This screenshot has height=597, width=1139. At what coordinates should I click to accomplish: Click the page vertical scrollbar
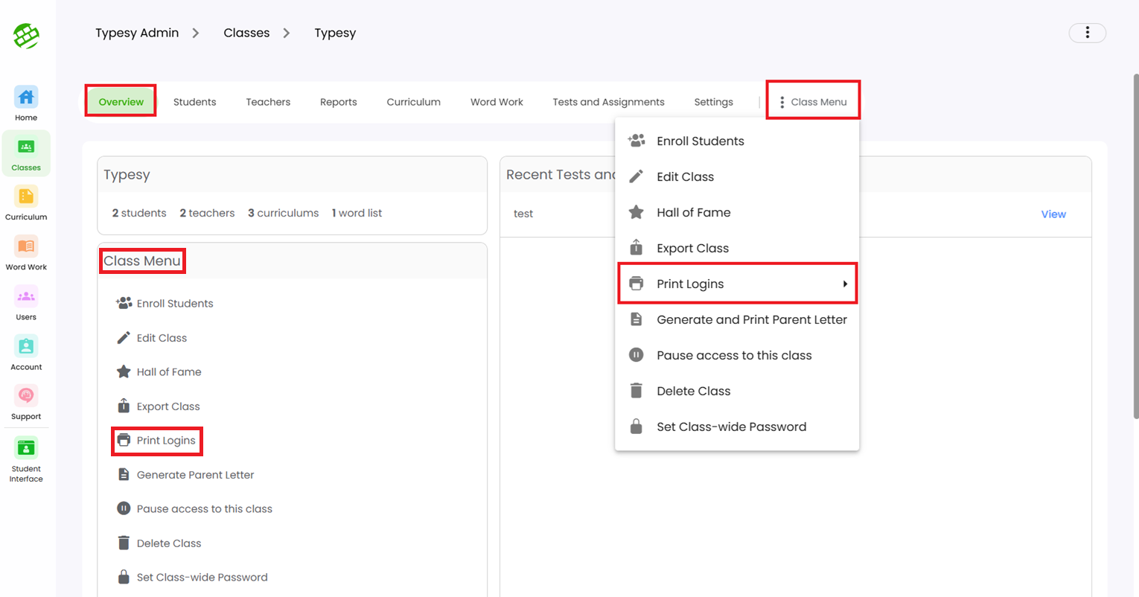1135,246
